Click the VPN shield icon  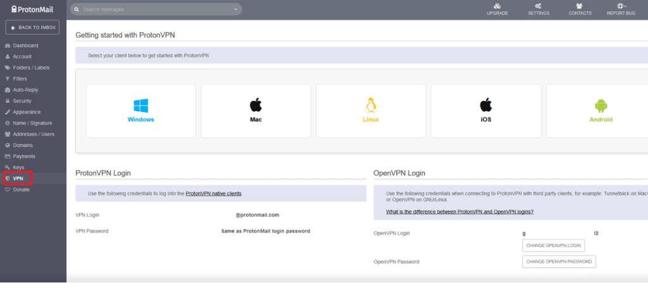pos(8,179)
